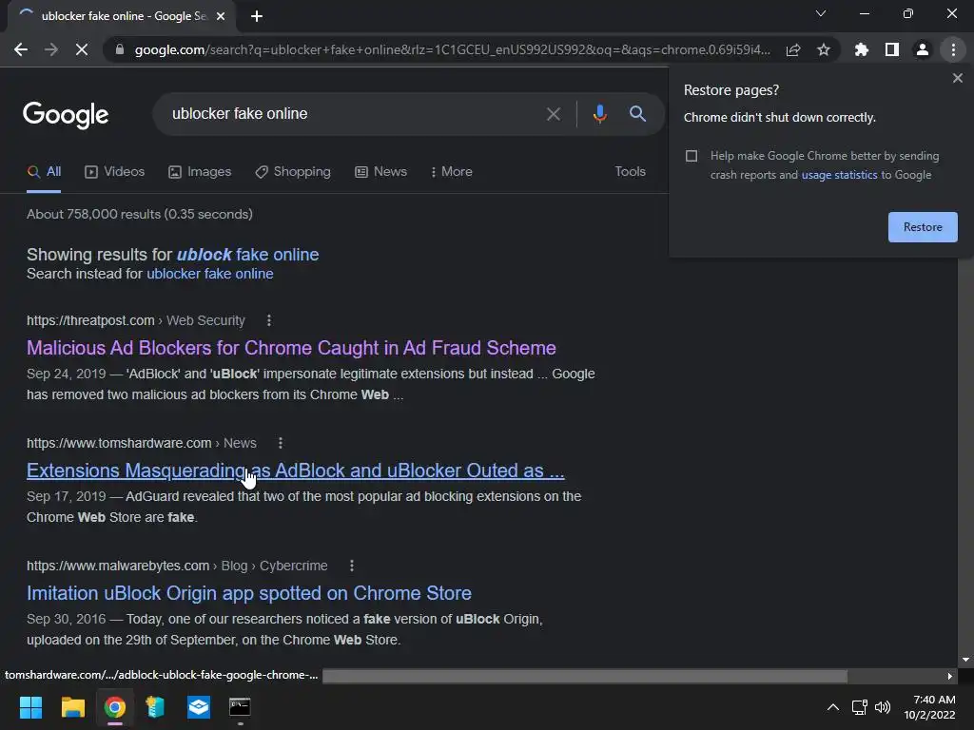Image resolution: width=974 pixels, height=730 pixels.
Task: Click the scroll right arrow
Action: (x=950, y=676)
